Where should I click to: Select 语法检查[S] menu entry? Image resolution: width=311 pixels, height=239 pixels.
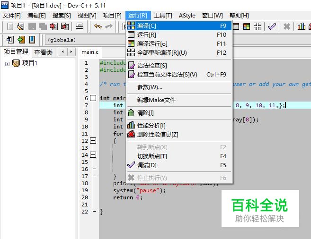(x=179, y=66)
